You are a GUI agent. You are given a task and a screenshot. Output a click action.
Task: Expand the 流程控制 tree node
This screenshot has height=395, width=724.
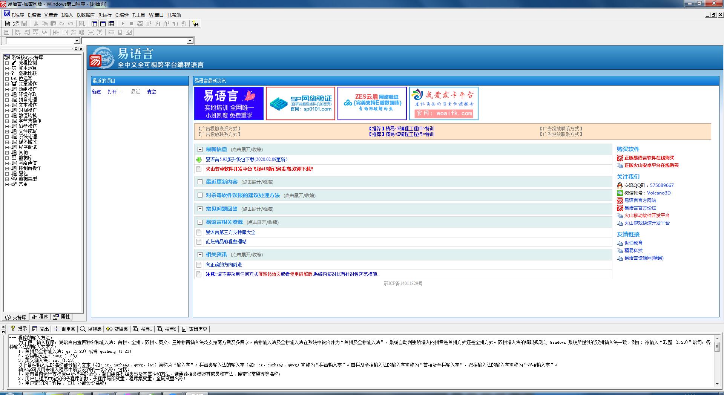(7, 63)
